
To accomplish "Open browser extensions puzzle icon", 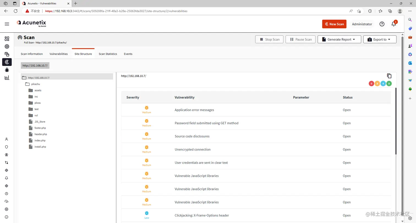I will tap(370, 11).
